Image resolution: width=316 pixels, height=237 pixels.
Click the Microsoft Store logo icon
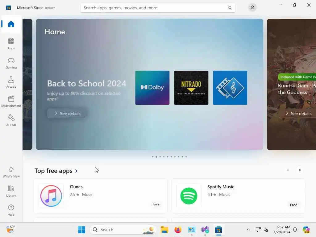(x=8, y=8)
